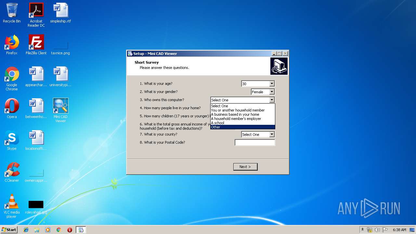Open the Recycle Bin desktop icon
This screenshot has height=234, width=416.
point(12,13)
